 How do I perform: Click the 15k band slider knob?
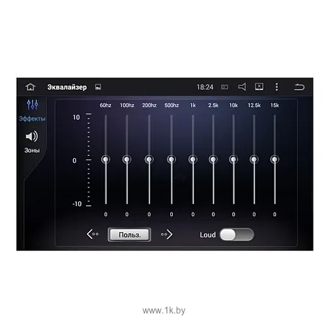[274, 160]
